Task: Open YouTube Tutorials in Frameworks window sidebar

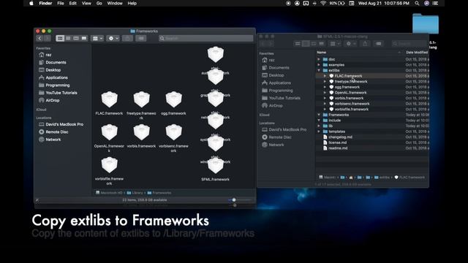Action: click(x=58, y=93)
